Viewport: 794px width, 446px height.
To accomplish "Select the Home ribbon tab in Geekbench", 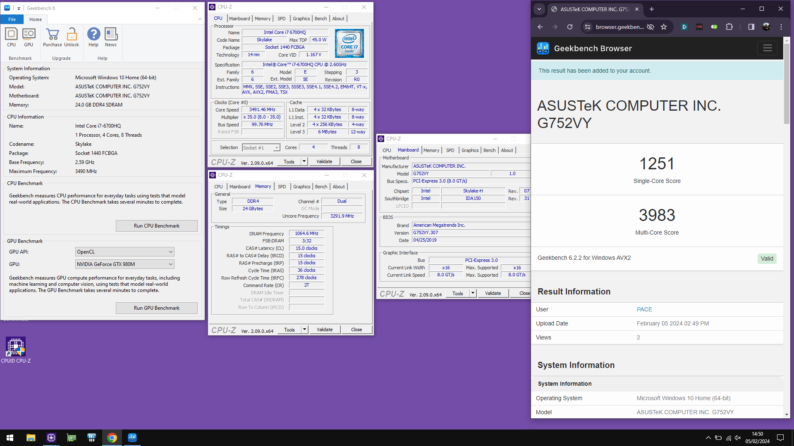I will pyautogui.click(x=36, y=19).
